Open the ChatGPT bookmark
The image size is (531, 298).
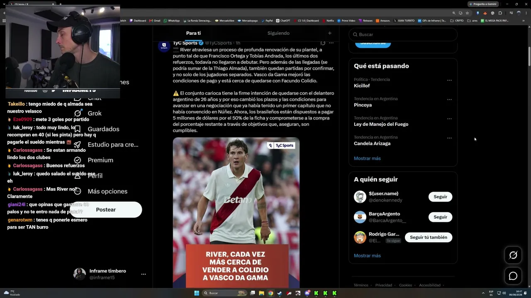283,21
